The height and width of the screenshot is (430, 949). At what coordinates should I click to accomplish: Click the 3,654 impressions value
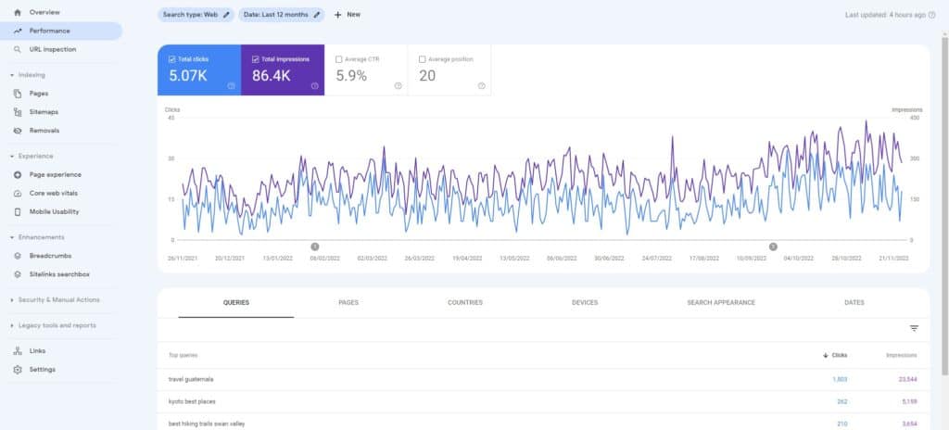pos(909,424)
